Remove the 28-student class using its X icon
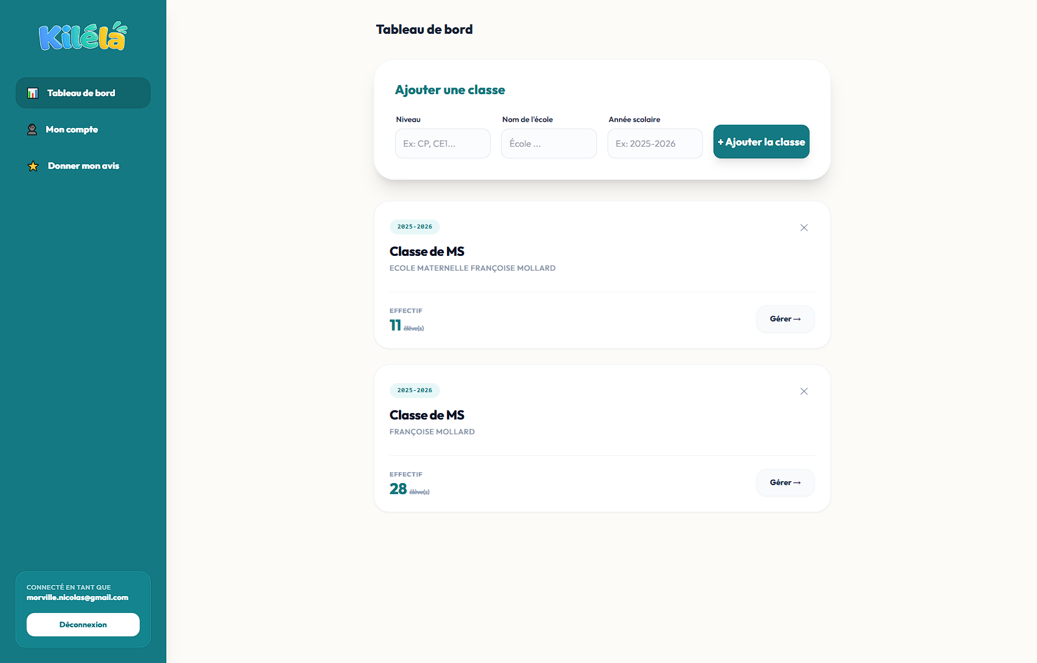The height and width of the screenshot is (663, 1037). point(804,392)
